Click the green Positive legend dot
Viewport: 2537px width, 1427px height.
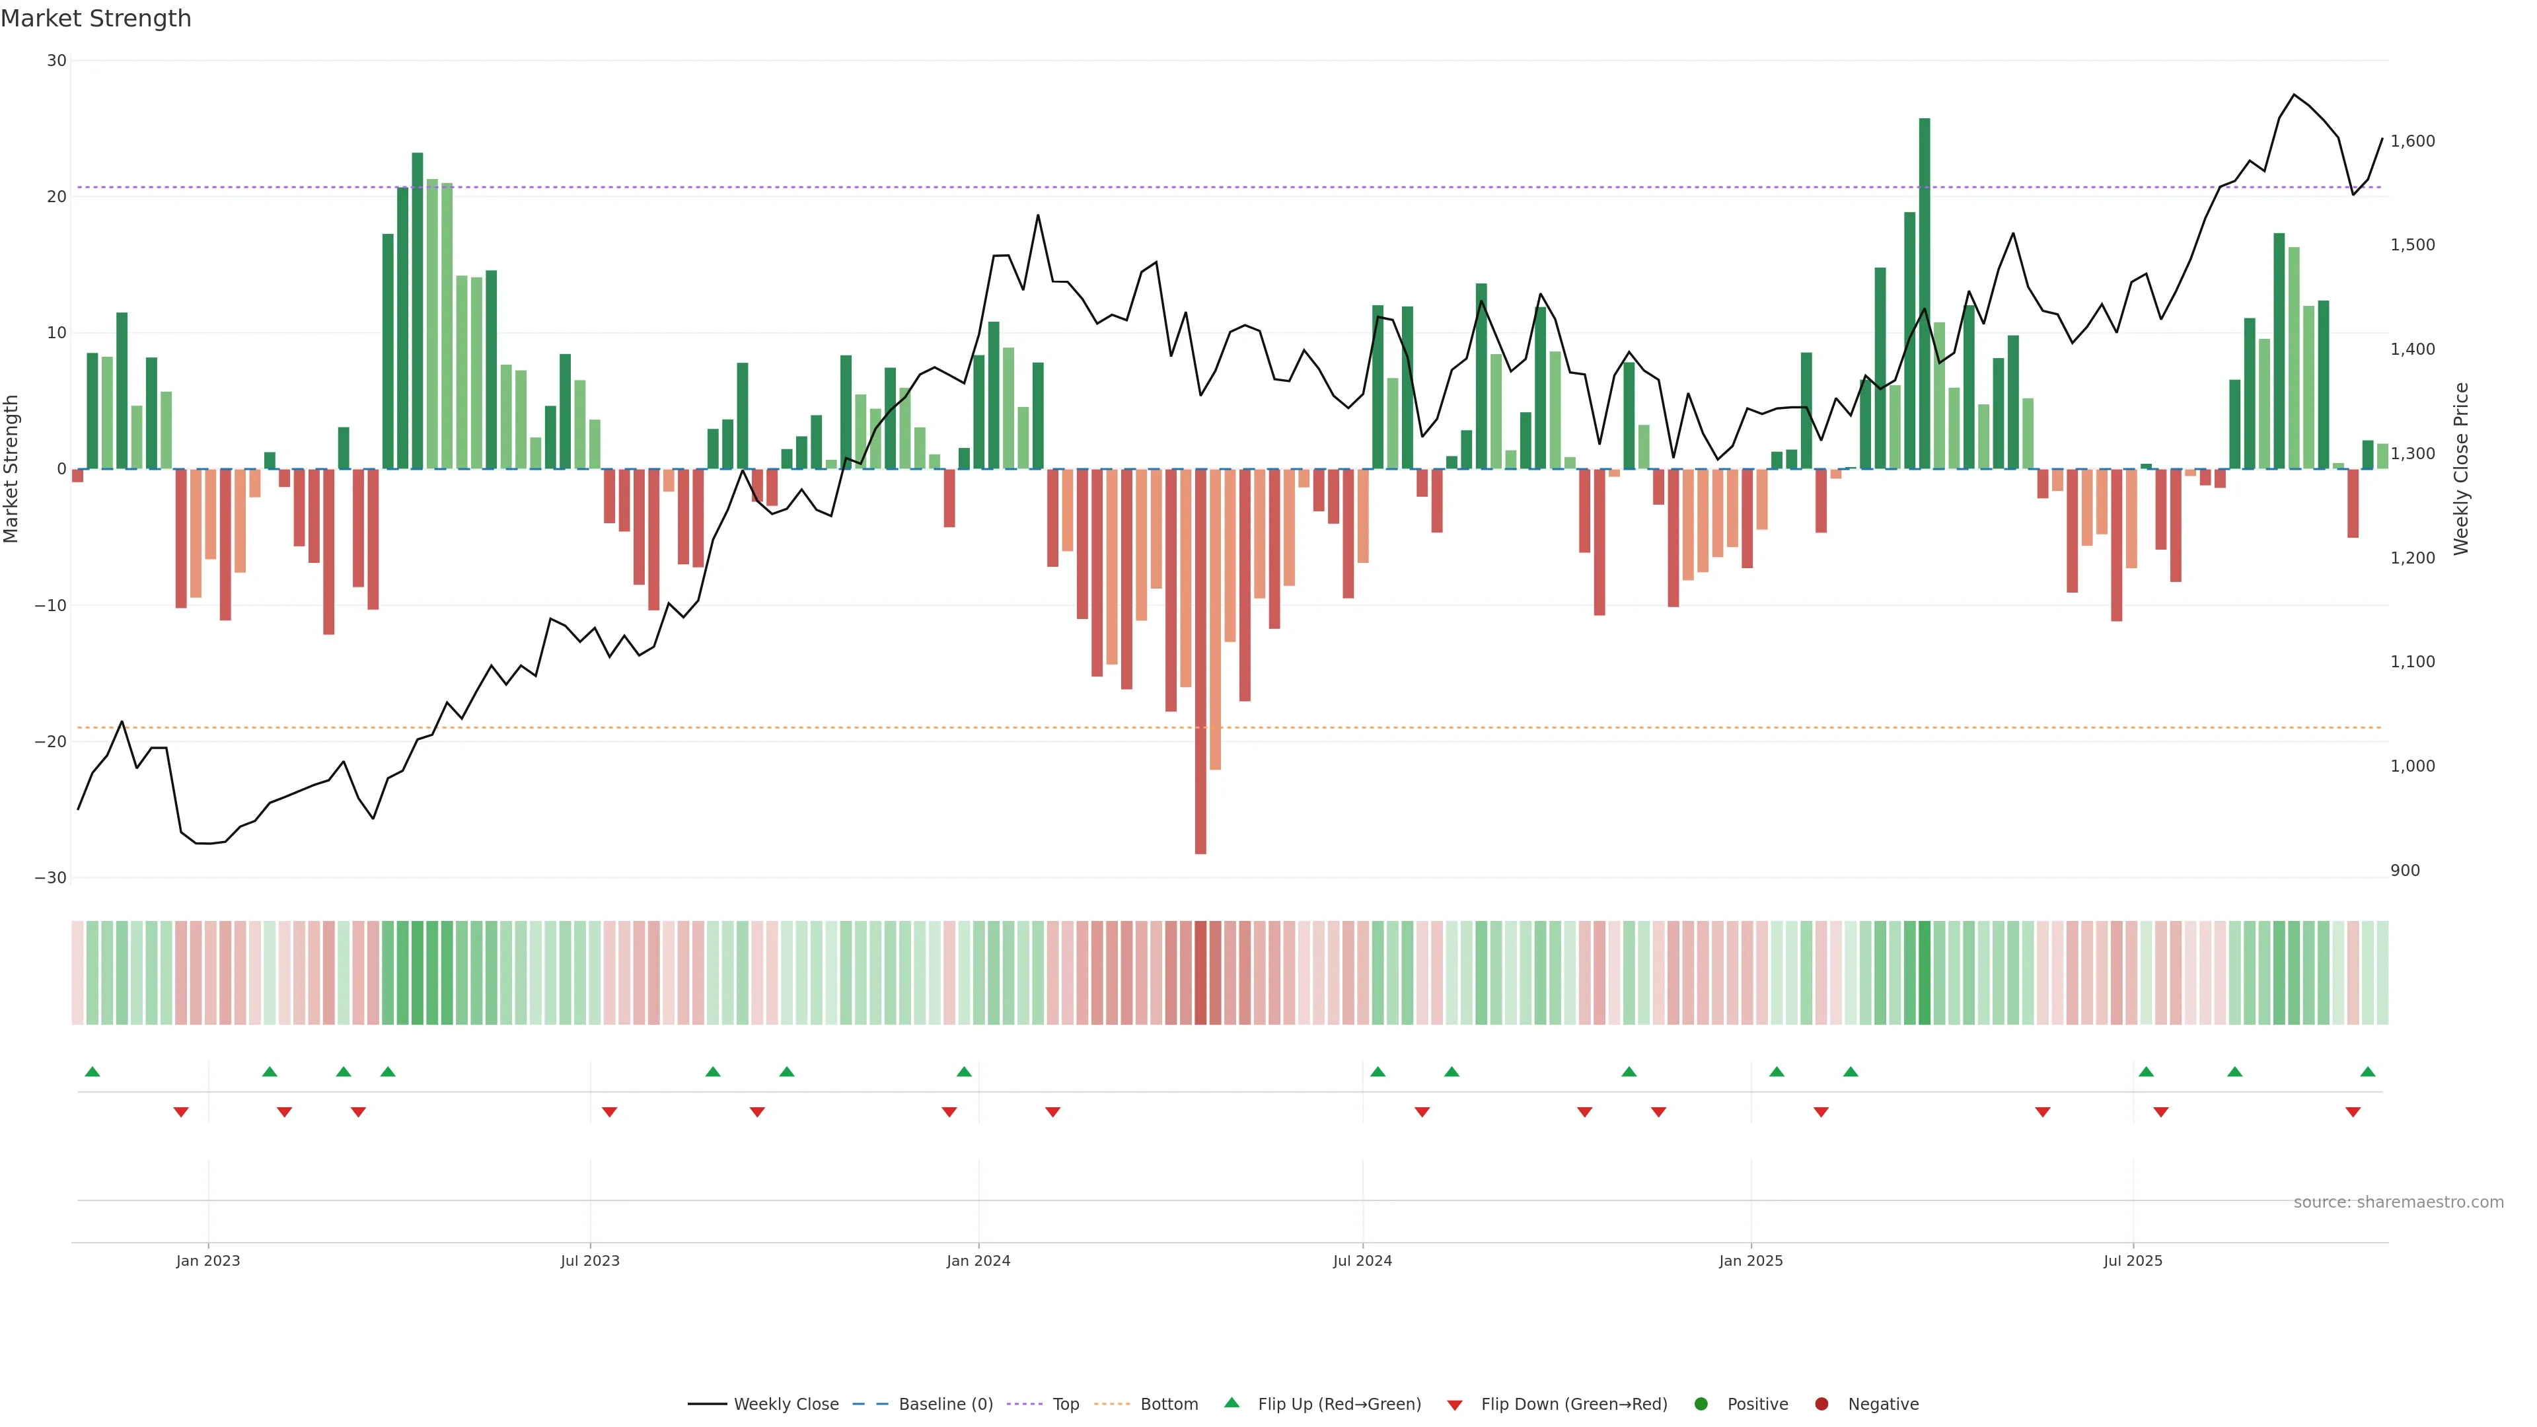1701,1405
